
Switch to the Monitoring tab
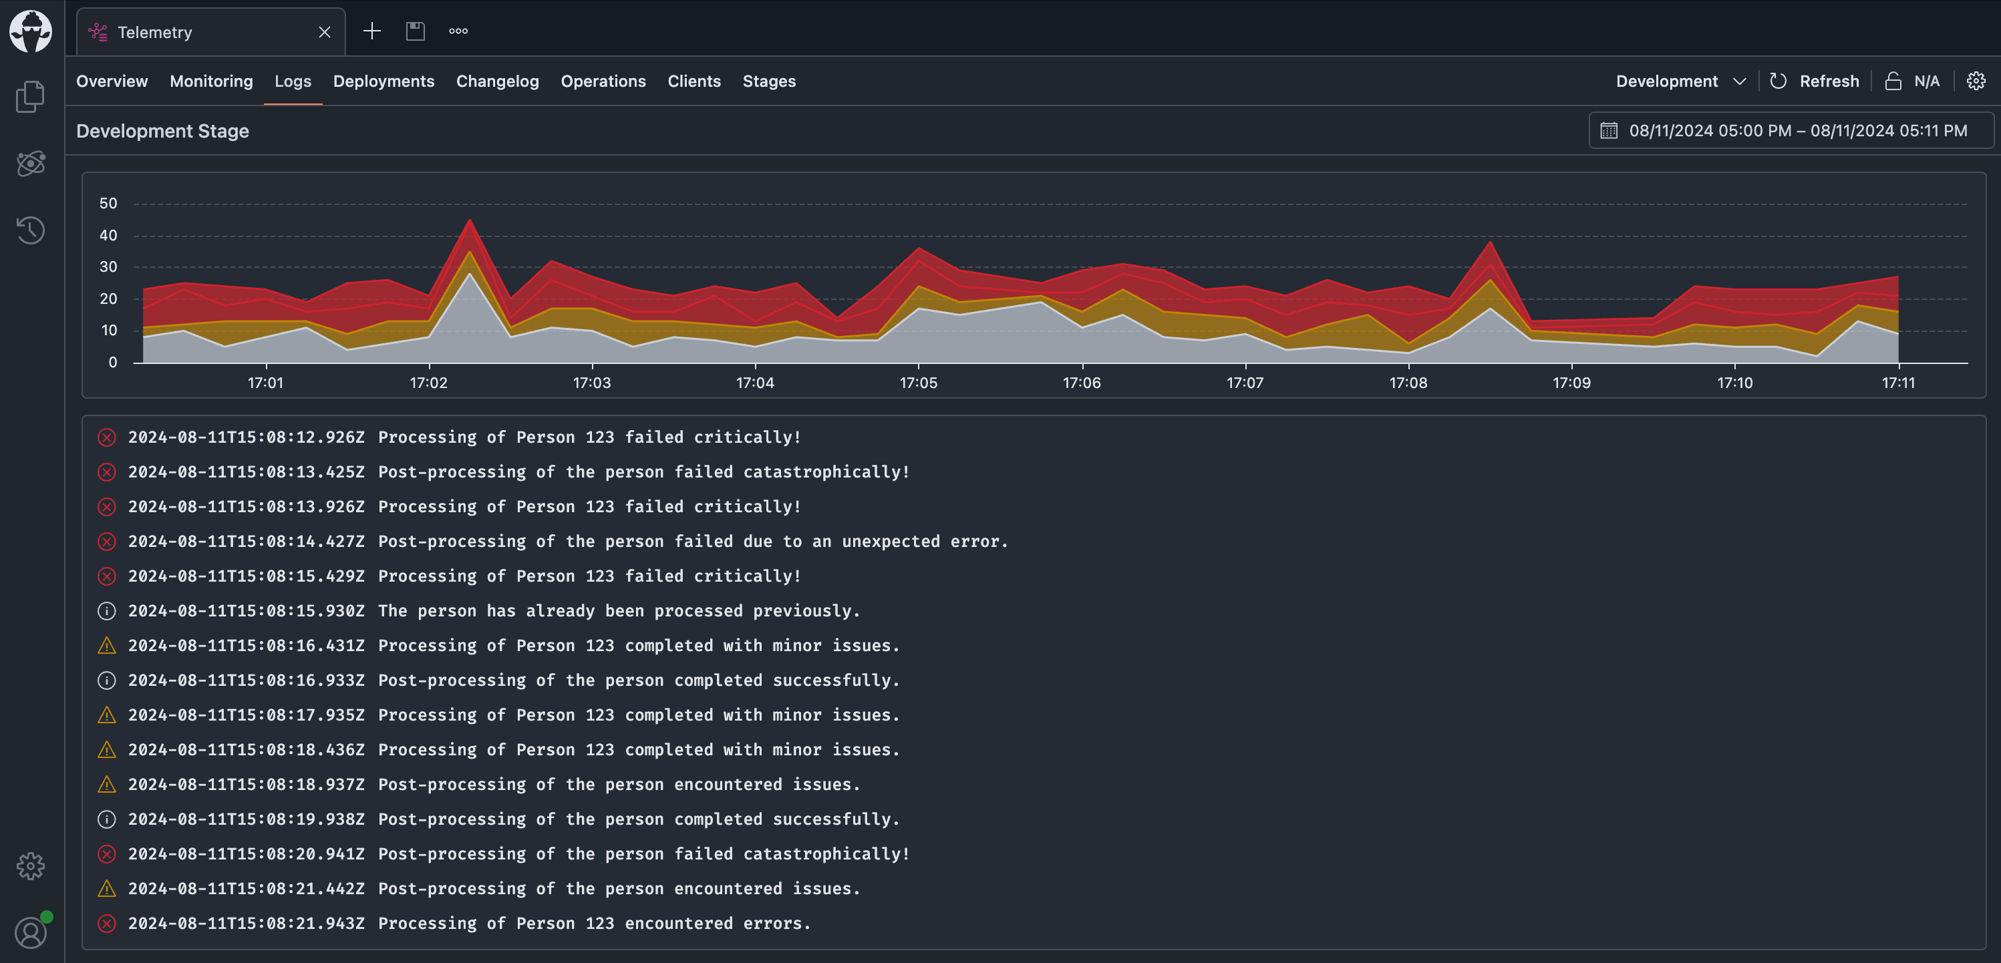211,81
